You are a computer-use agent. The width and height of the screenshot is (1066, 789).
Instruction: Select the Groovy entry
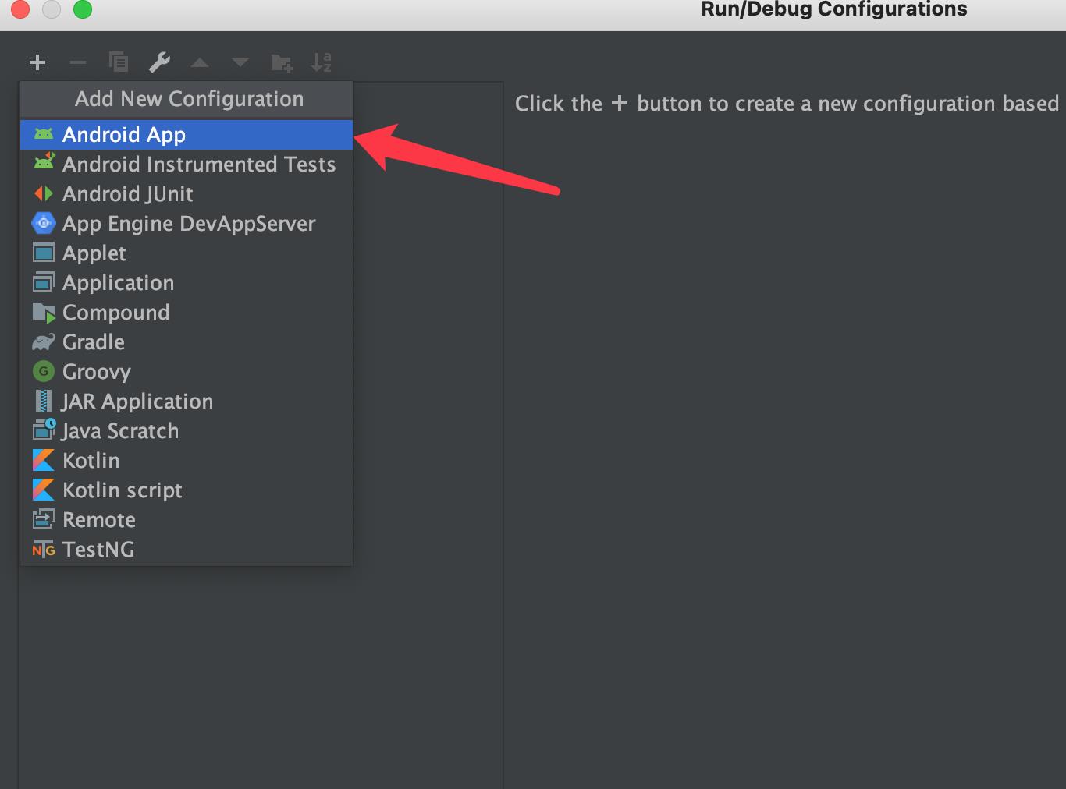(x=187, y=372)
